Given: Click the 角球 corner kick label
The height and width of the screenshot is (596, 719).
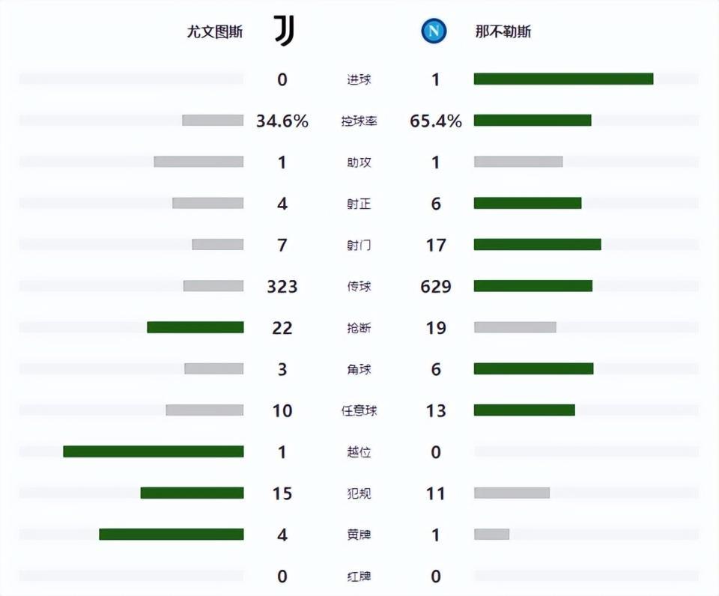Looking at the screenshot, I should 358,370.
